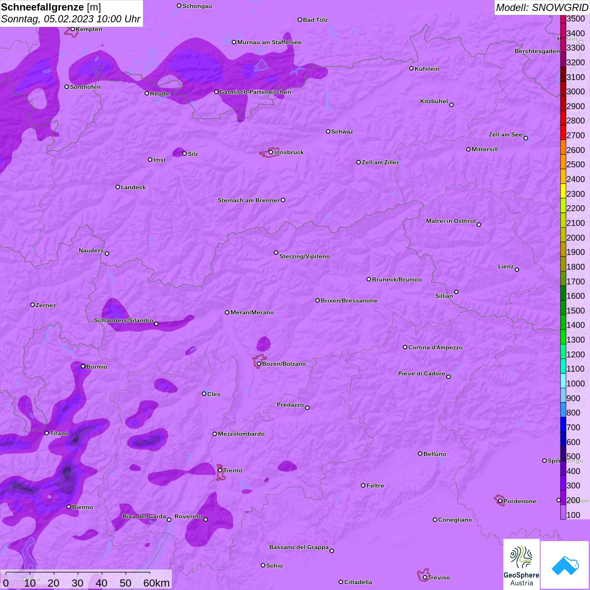Image resolution: width=590 pixels, height=590 pixels.
Task: Click the blue cloud-and-roof logo at bottom right
Action: coord(565,565)
